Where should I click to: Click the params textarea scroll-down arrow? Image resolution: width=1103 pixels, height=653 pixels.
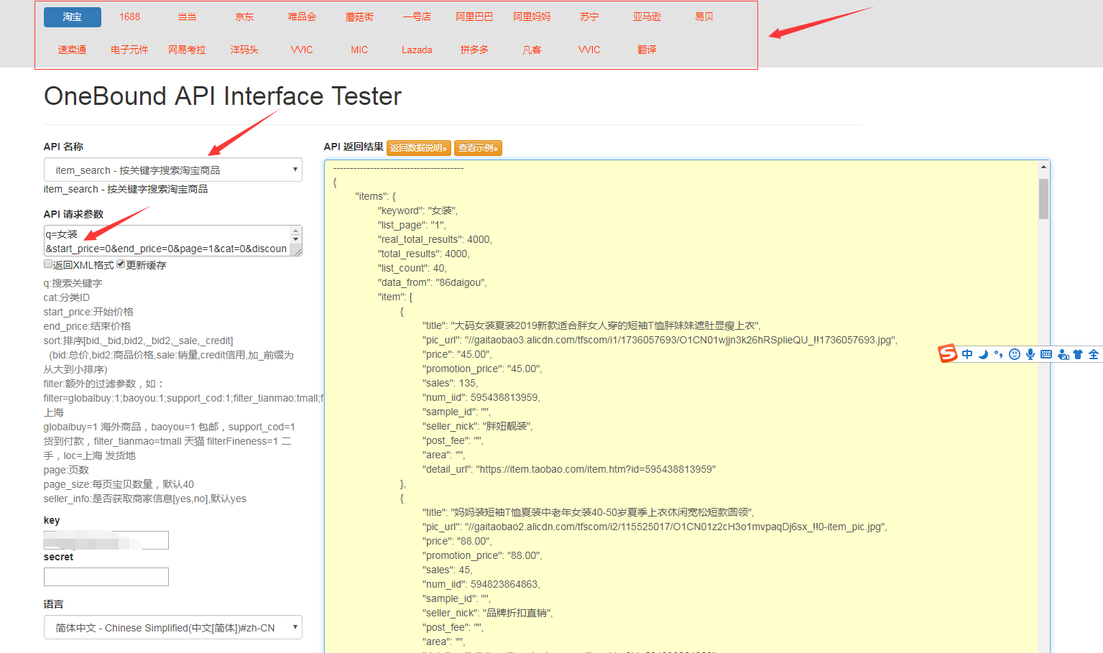click(x=295, y=240)
